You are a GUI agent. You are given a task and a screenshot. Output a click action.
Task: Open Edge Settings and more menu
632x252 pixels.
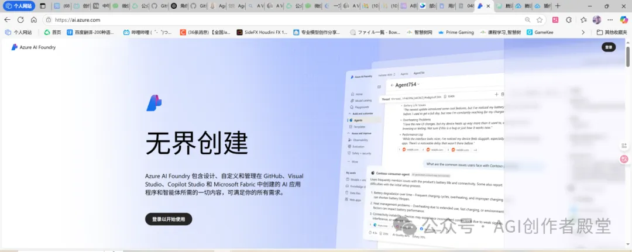[x=610, y=20]
